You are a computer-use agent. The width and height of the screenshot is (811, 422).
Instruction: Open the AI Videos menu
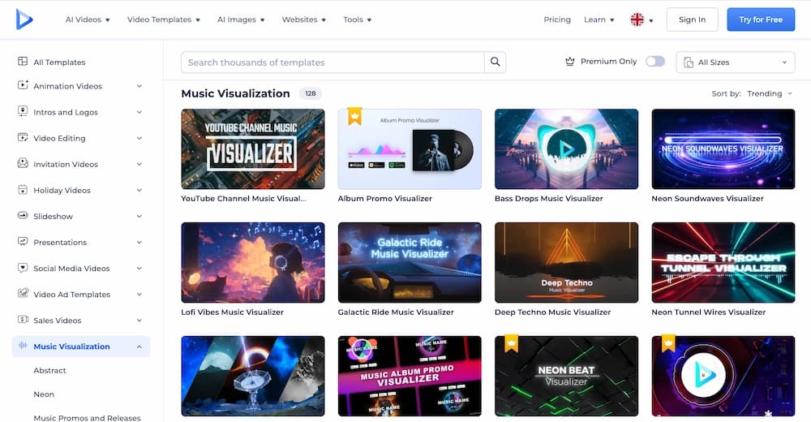click(x=88, y=19)
